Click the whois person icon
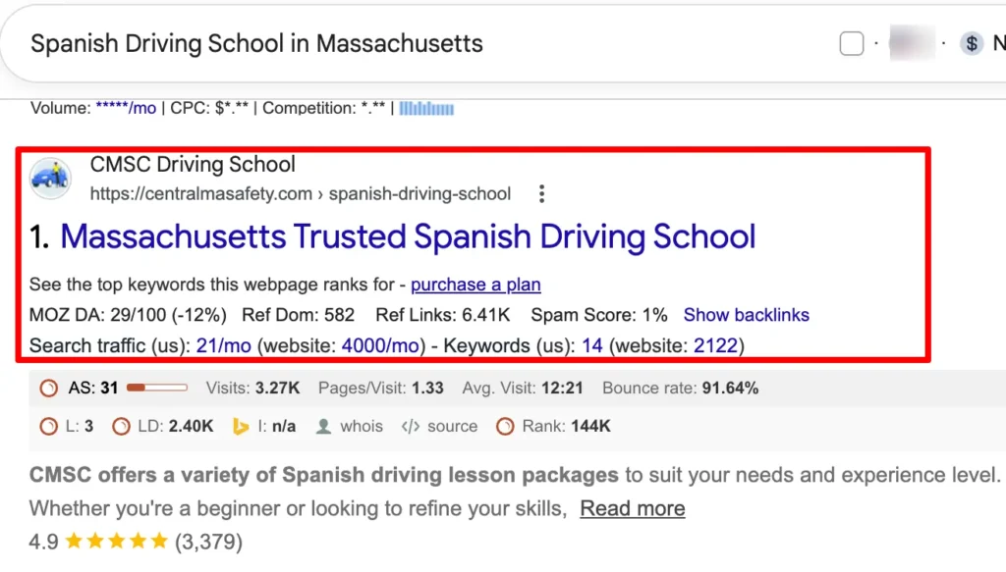 tap(324, 427)
